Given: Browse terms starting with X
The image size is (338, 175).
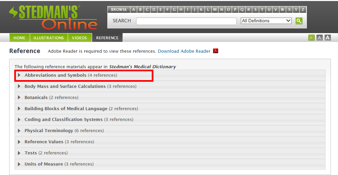Looking at the screenshot, I should [289, 9].
